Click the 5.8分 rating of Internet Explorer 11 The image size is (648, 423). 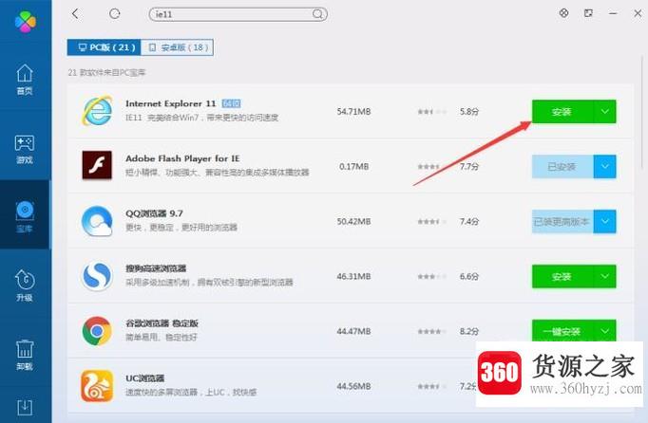coord(469,111)
